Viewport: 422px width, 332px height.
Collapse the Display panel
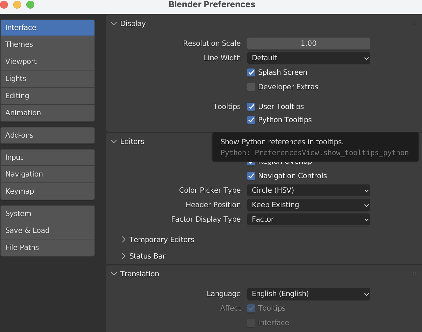click(x=114, y=24)
